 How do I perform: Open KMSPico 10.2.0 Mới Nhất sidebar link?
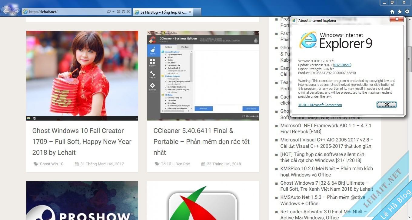click(327, 172)
